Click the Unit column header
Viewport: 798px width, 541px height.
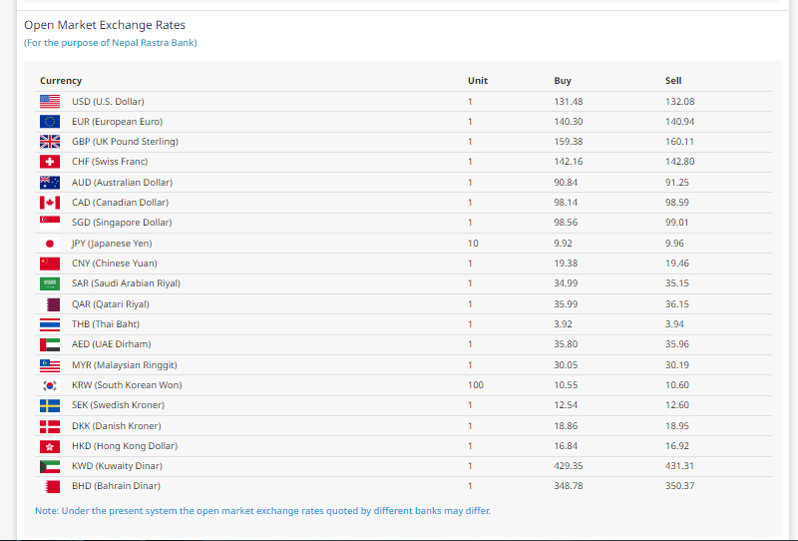pos(477,81)
